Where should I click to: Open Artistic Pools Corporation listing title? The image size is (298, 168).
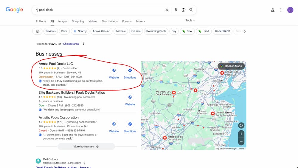pyautogui.click(x=58, y=117)
